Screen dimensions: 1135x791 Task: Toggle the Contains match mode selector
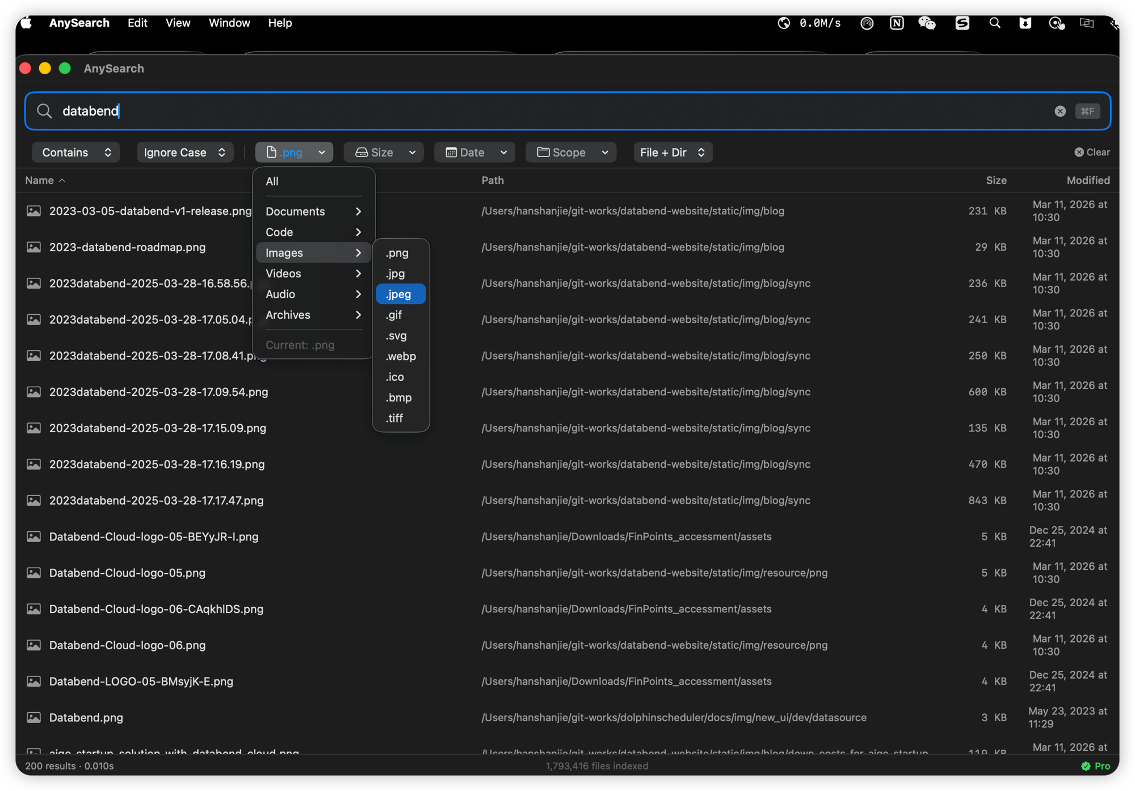(x=76, y=153)
